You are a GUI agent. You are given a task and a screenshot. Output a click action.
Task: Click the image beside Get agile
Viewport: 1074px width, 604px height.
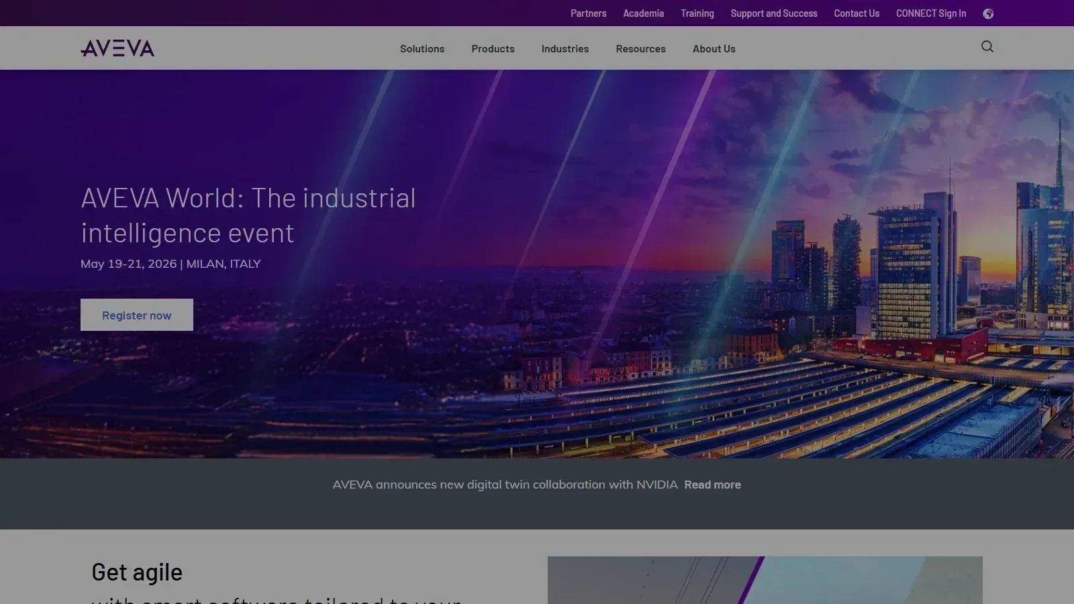coord(765,580)
